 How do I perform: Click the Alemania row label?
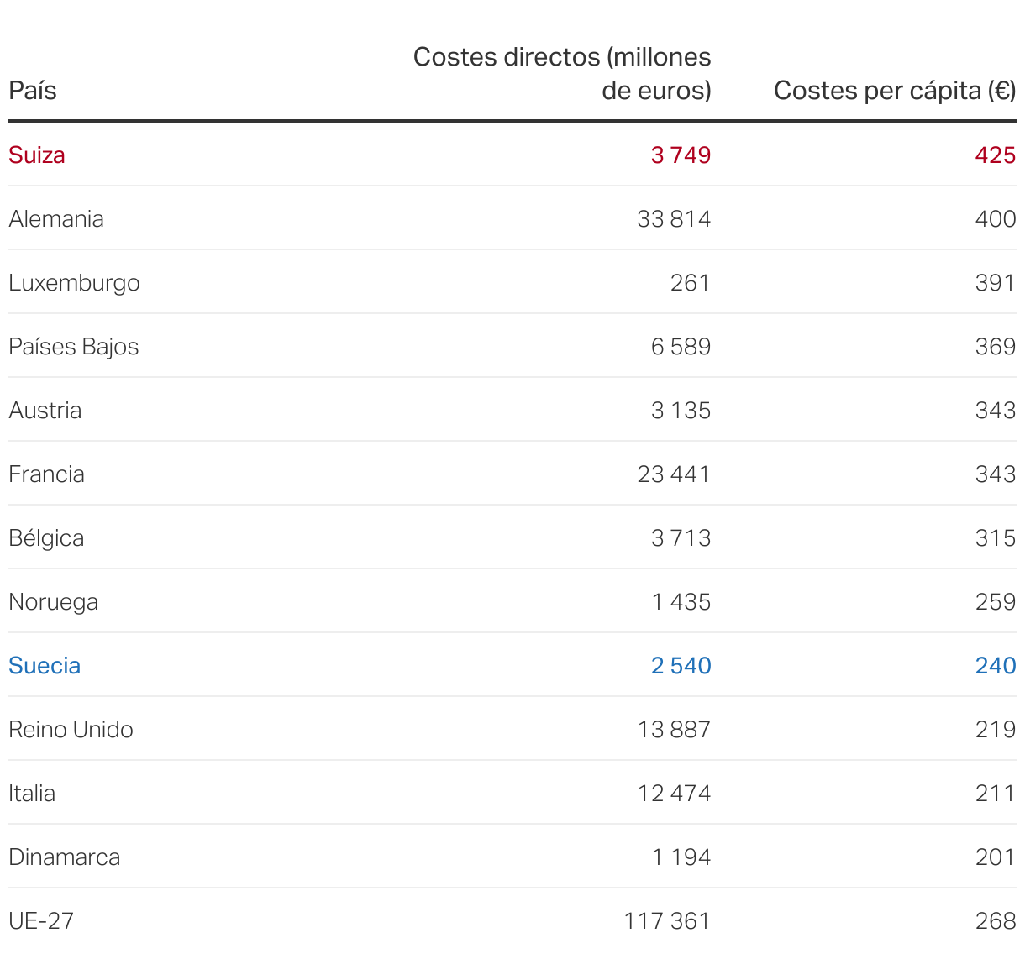point(56,219)
